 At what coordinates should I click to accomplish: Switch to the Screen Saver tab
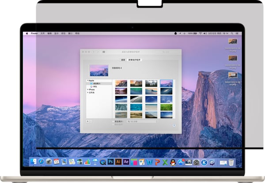[134, 60]
